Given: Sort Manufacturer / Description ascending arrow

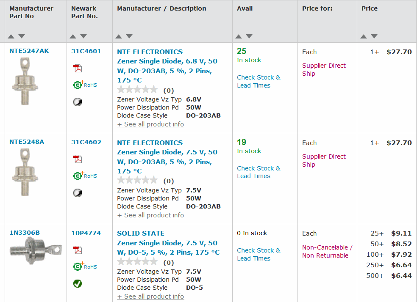Looking at the screenshot, I should pos(119,36).
